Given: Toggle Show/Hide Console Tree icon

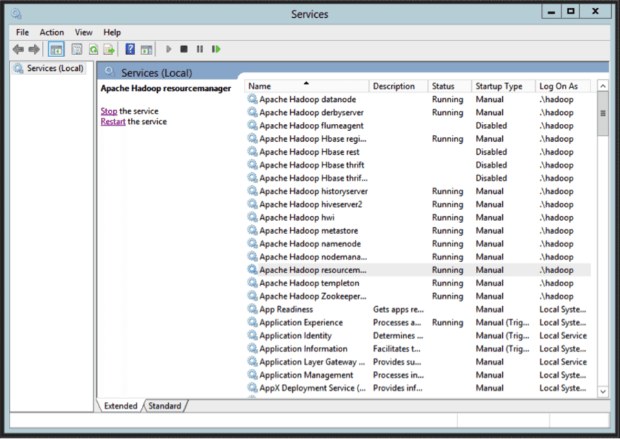Looking at the screenshot, I should point(56,50).
